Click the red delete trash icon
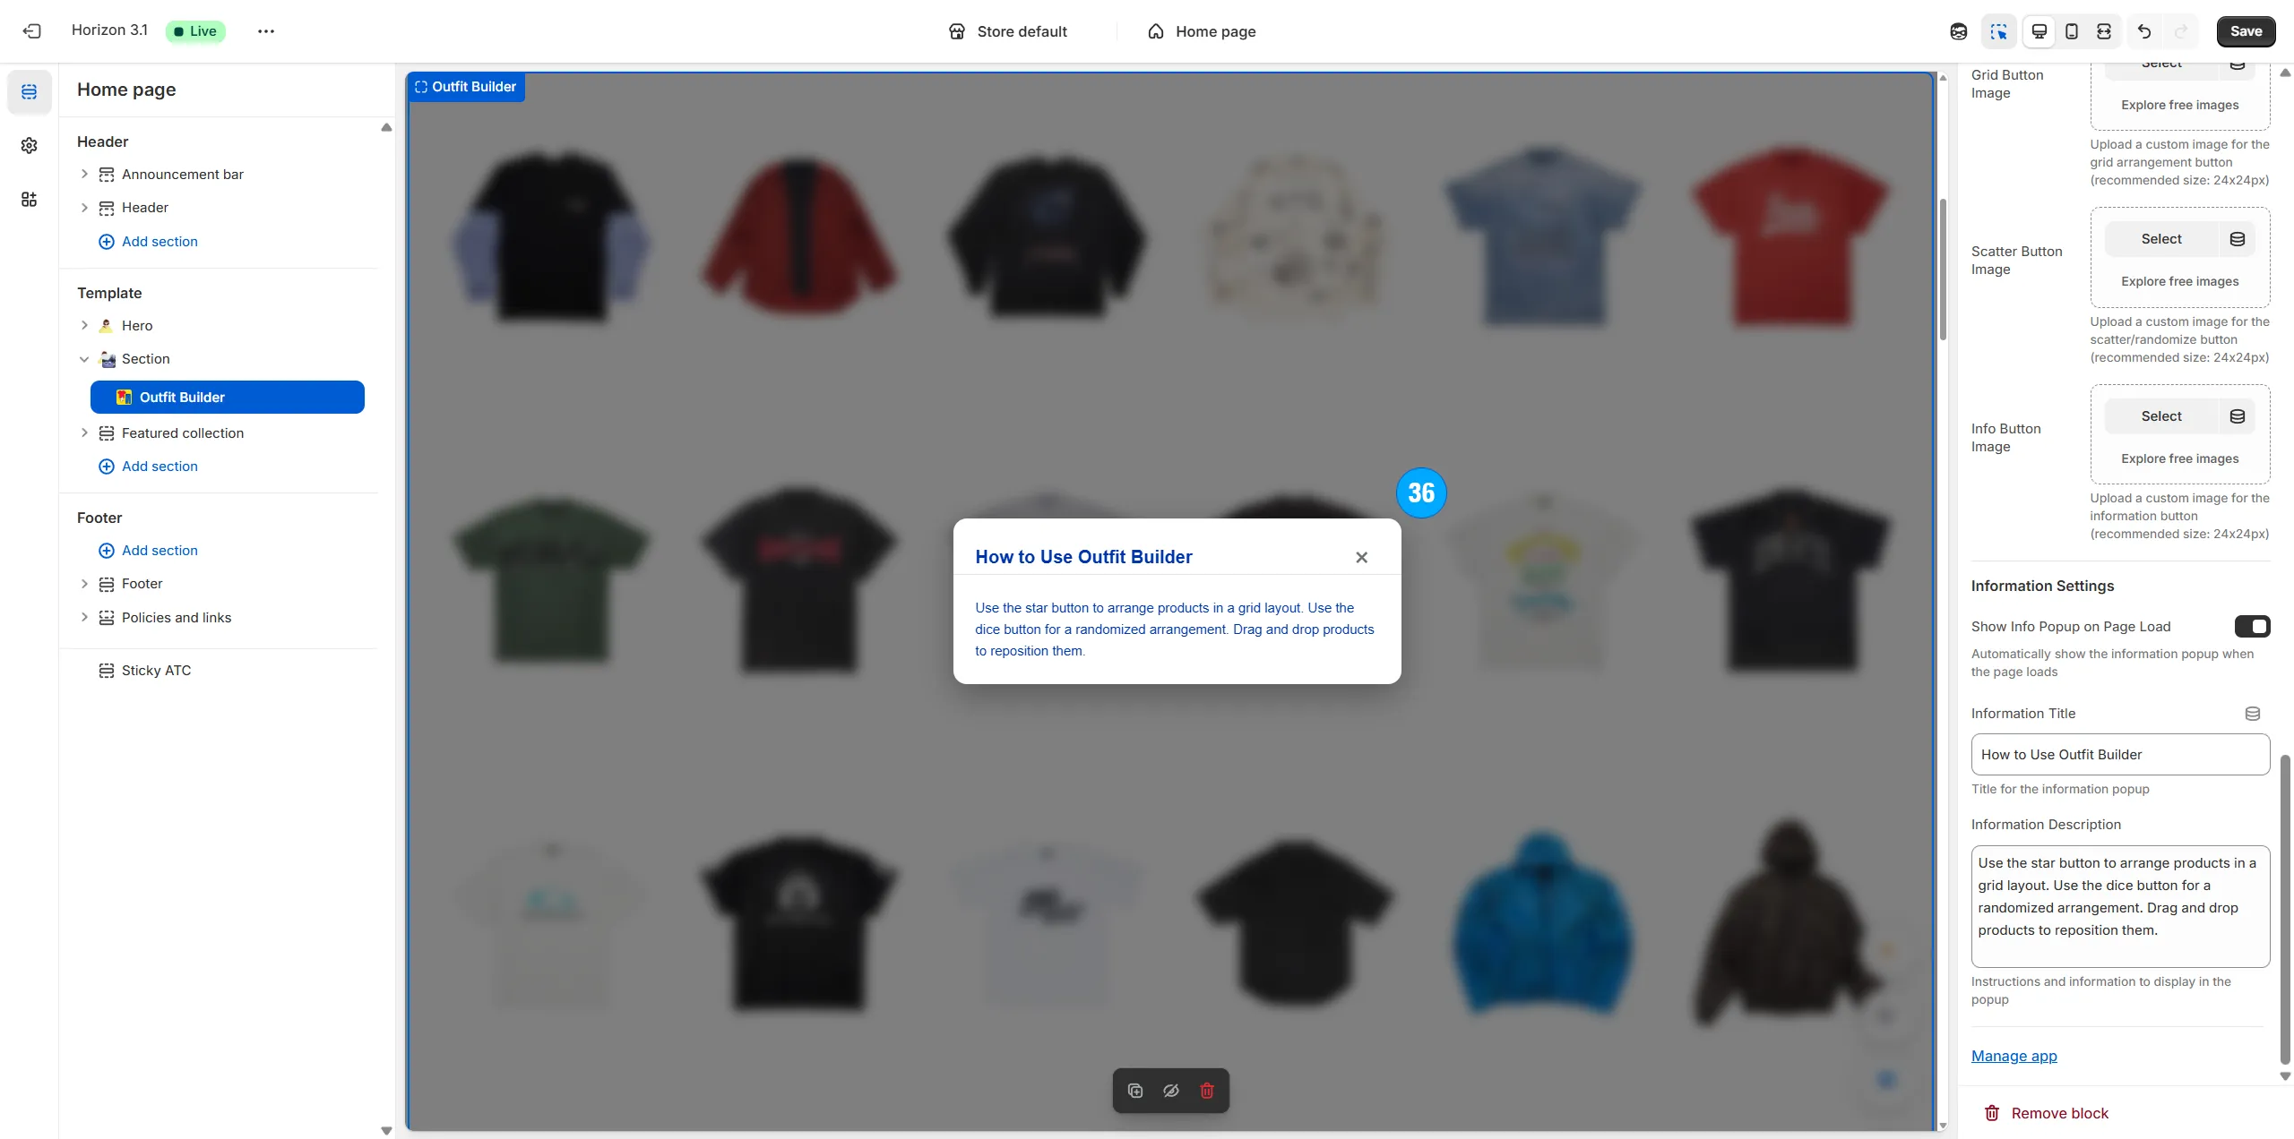The image size is (2294, 1139). click(x=1206, y=1091)
